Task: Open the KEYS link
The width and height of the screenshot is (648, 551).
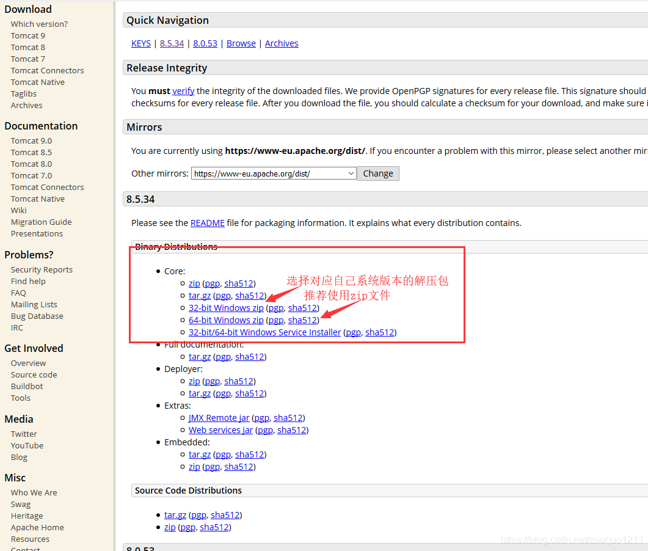Action: point(141,43)
